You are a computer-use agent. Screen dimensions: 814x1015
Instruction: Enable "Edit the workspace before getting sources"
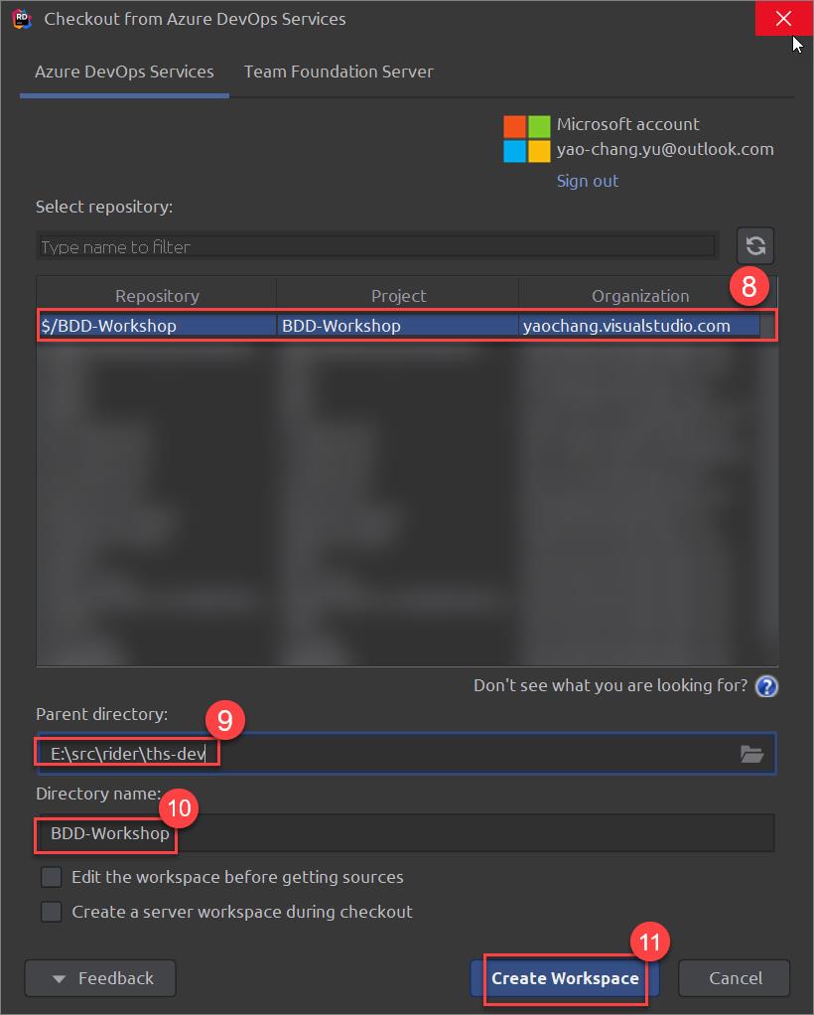pyautogui.click(x=51, y=877)
